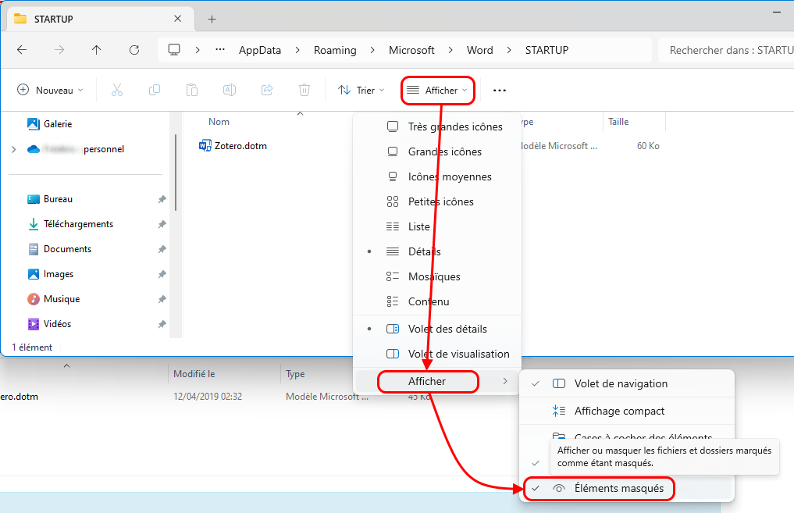Viewport: 794px width, 513px height.
Task: Toggle Volet de navigation option
Action: [x=620, y=383]
